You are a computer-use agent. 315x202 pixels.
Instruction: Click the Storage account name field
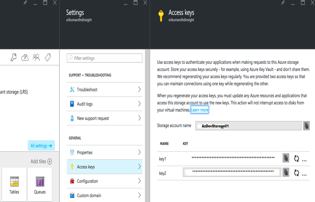click(248, 126)
